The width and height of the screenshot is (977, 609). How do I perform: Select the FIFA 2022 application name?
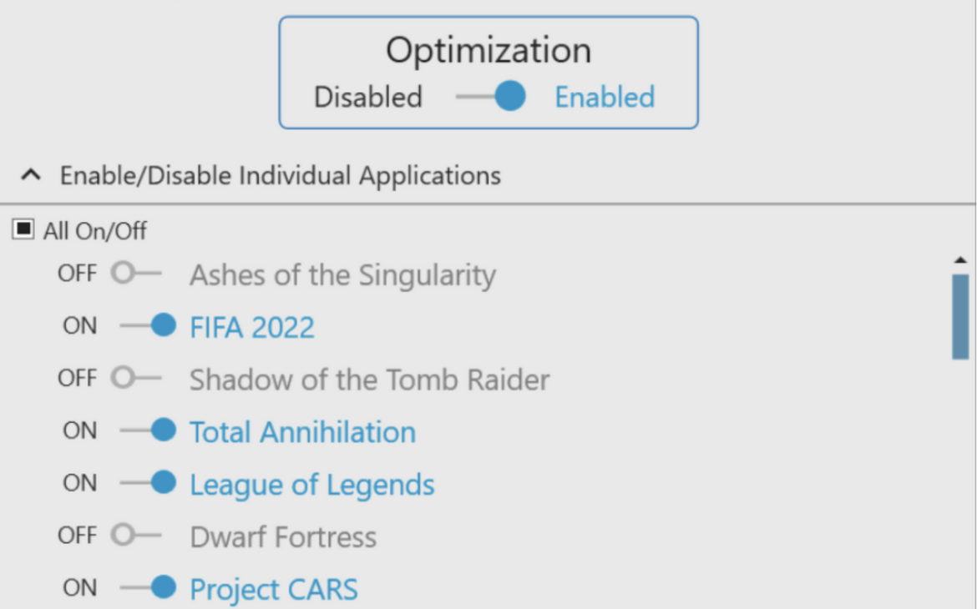tap(252, 327)
